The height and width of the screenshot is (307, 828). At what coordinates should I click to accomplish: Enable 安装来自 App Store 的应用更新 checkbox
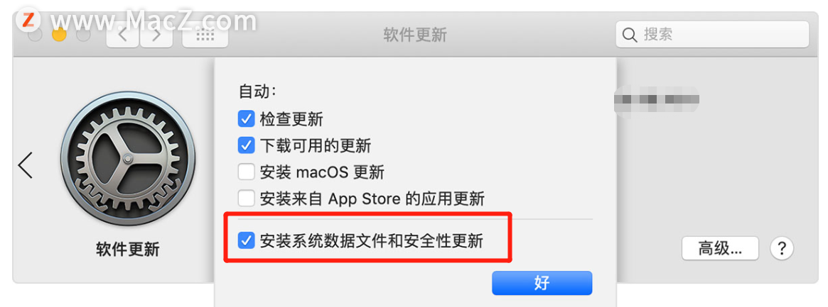pyautogui.click(x=246, y=199)
